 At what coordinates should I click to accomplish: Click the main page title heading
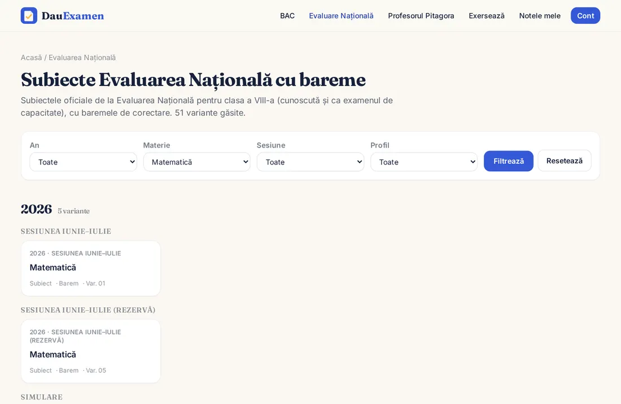(x=193, y=80)
